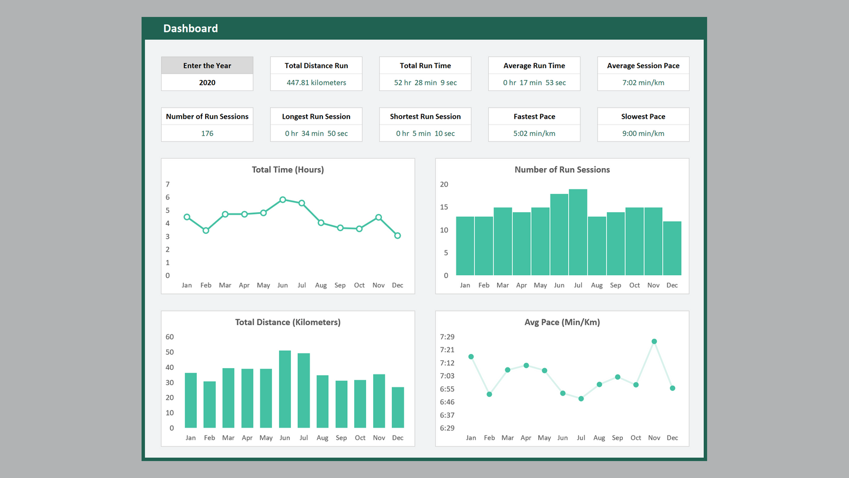Screen dimensions: 849x478
Task: Select the Average Session Pace 7:02 min/km value
Action: coord(643,83)
